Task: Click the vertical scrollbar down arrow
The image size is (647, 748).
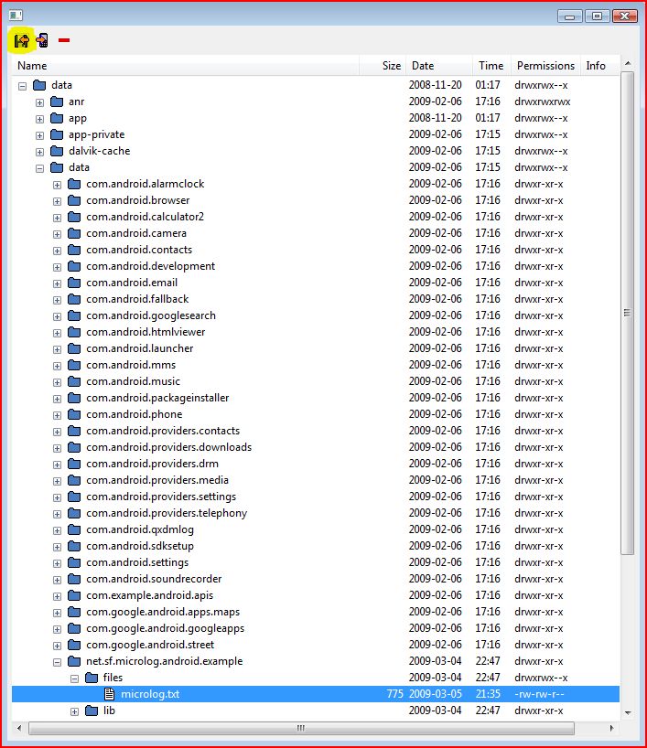Action: click(x=628, y=712)
